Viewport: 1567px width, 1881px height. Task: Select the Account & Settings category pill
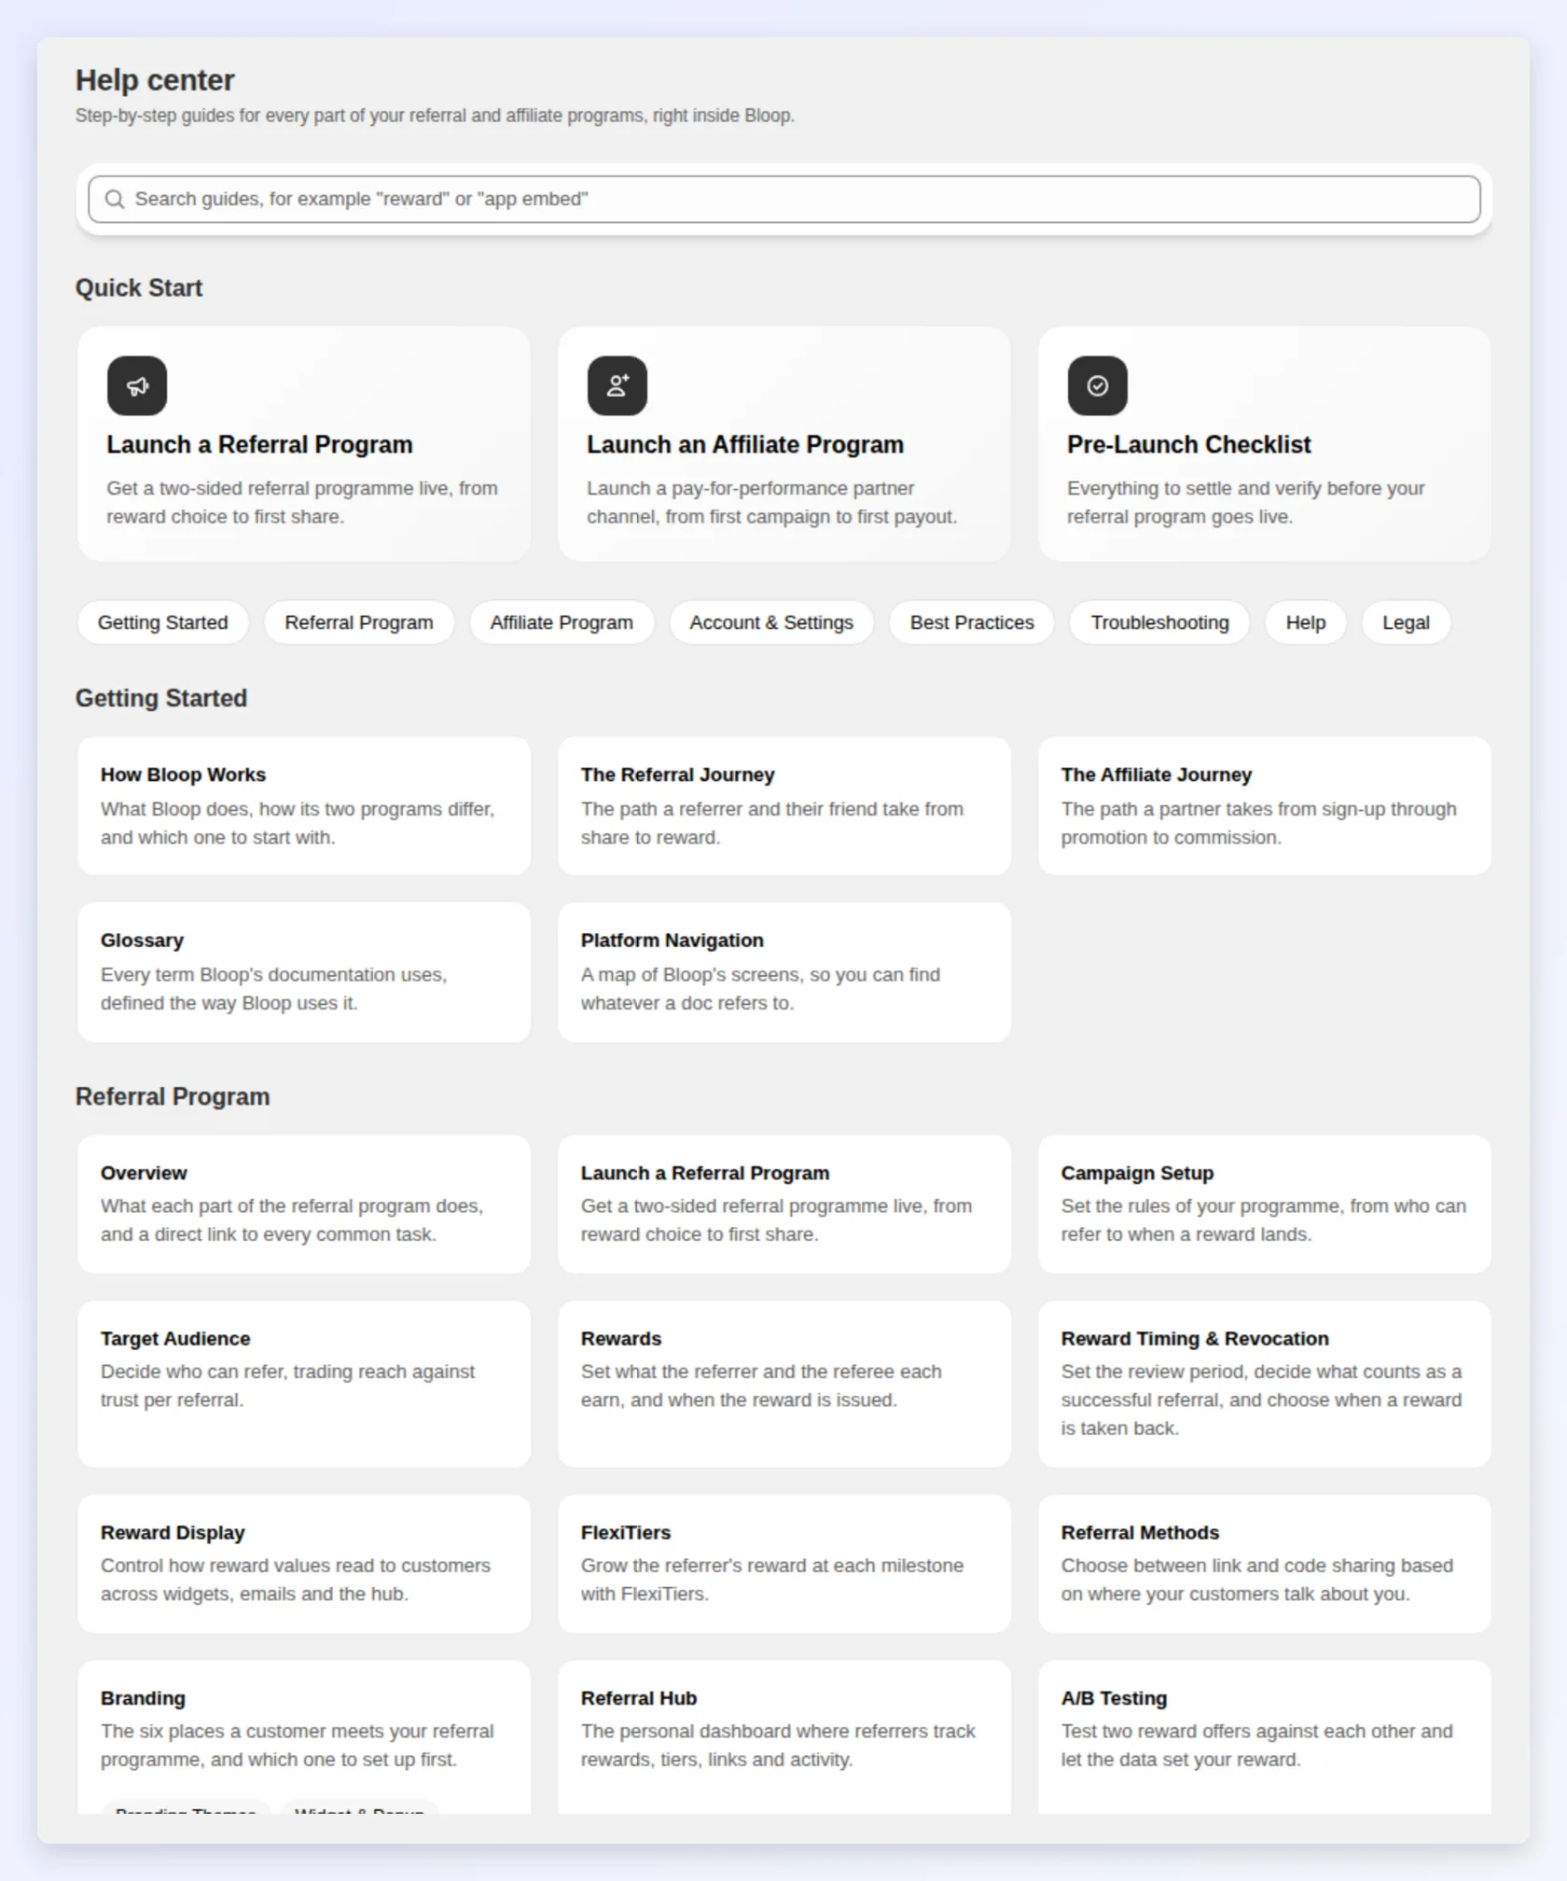(771, 622)
